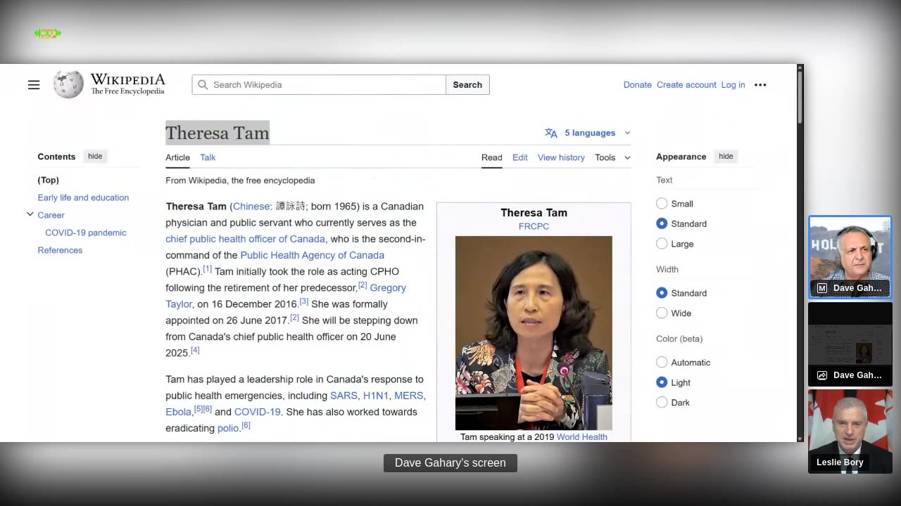The height and width of the screenshot is (506, 901).
Task: Open the Gregory Taylor link
Action: 387,288
